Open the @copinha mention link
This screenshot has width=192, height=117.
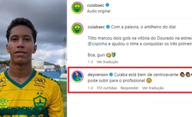97,44
